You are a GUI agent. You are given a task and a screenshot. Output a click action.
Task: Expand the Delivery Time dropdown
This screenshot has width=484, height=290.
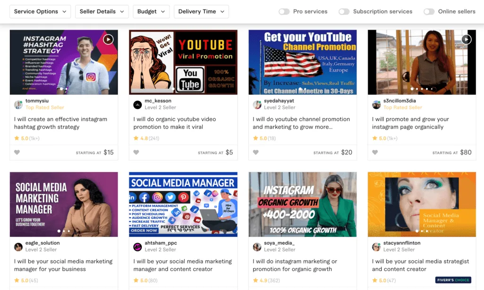(201, 12)
